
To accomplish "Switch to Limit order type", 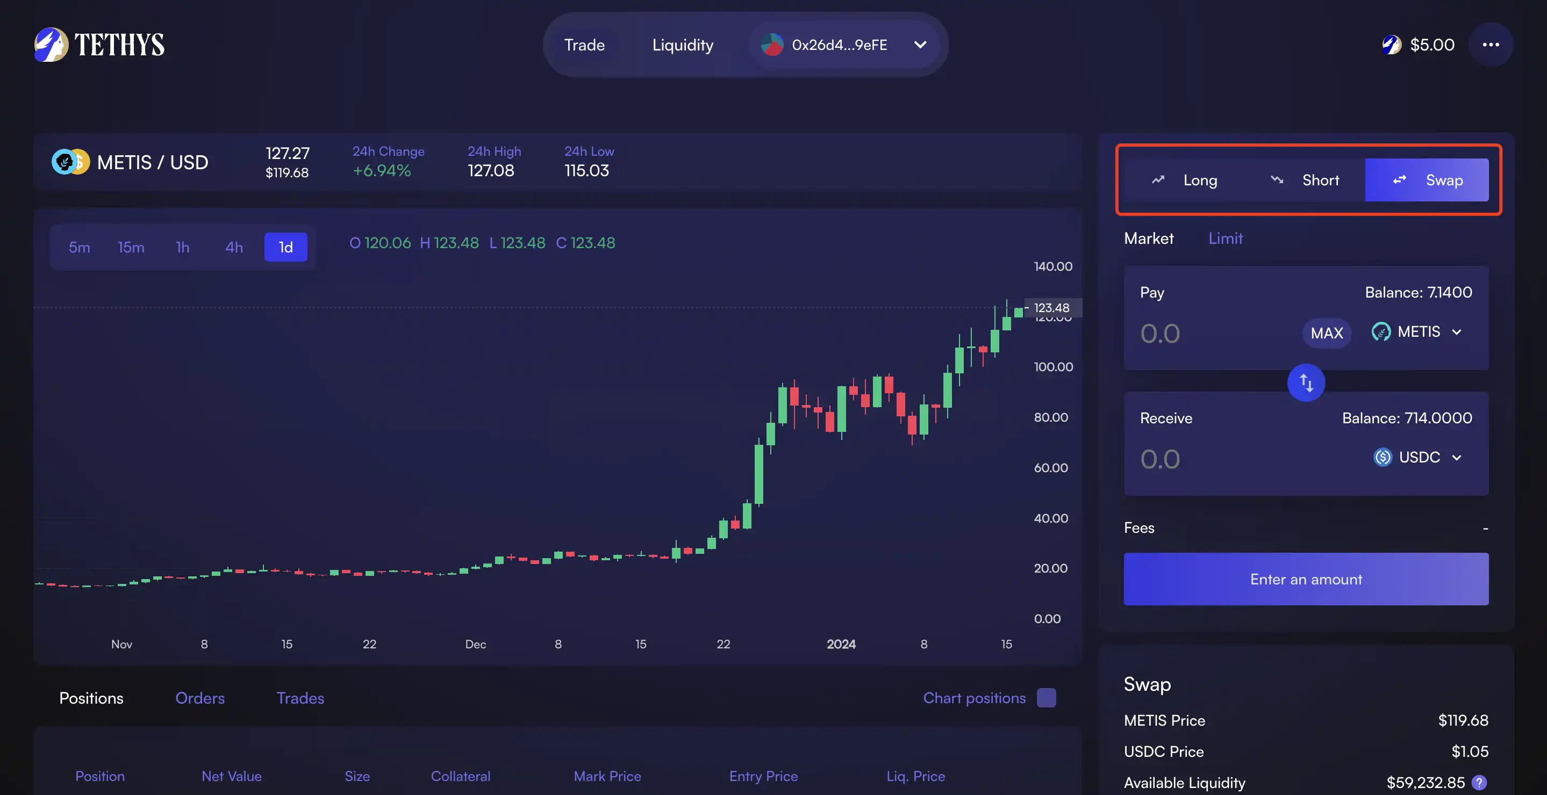I will point(1226,238).
